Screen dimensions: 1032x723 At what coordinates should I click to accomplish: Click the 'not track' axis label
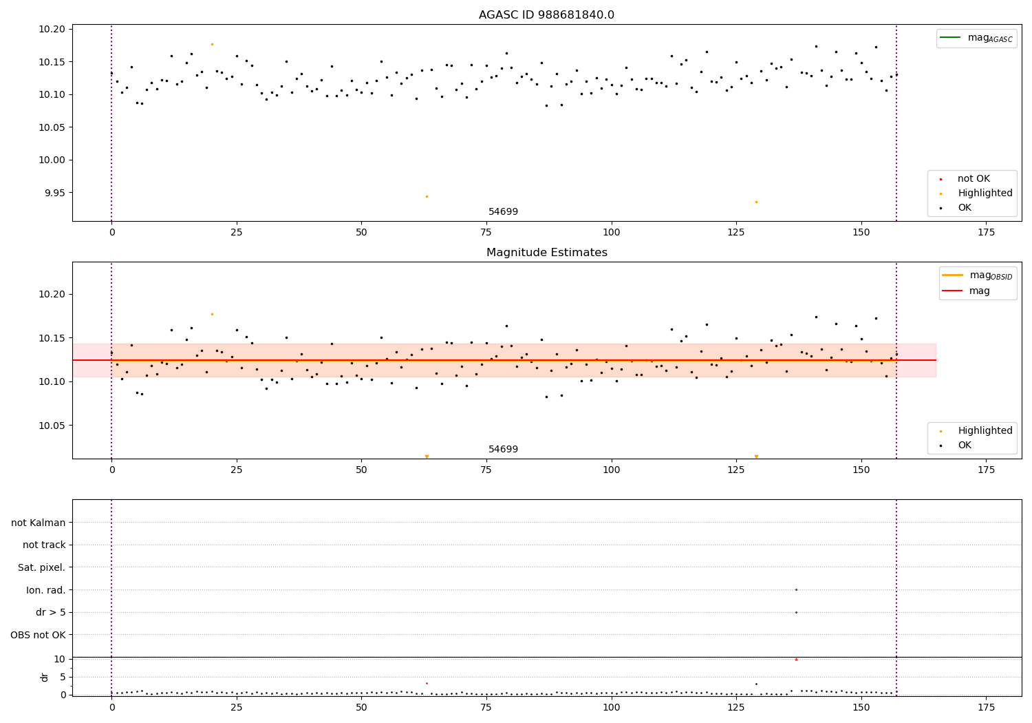[44, 545]
